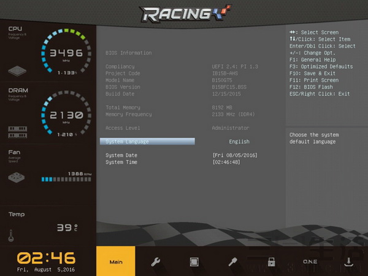
Task: Open the chip icon tab
Action: pos(194,262)
